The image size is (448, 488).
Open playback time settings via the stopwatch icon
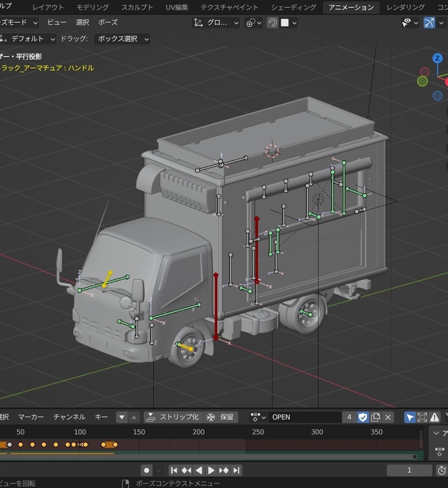(x=442, y=470)
